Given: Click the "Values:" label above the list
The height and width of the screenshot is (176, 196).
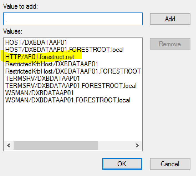Looking at the screenshot, I should [13, 31].
